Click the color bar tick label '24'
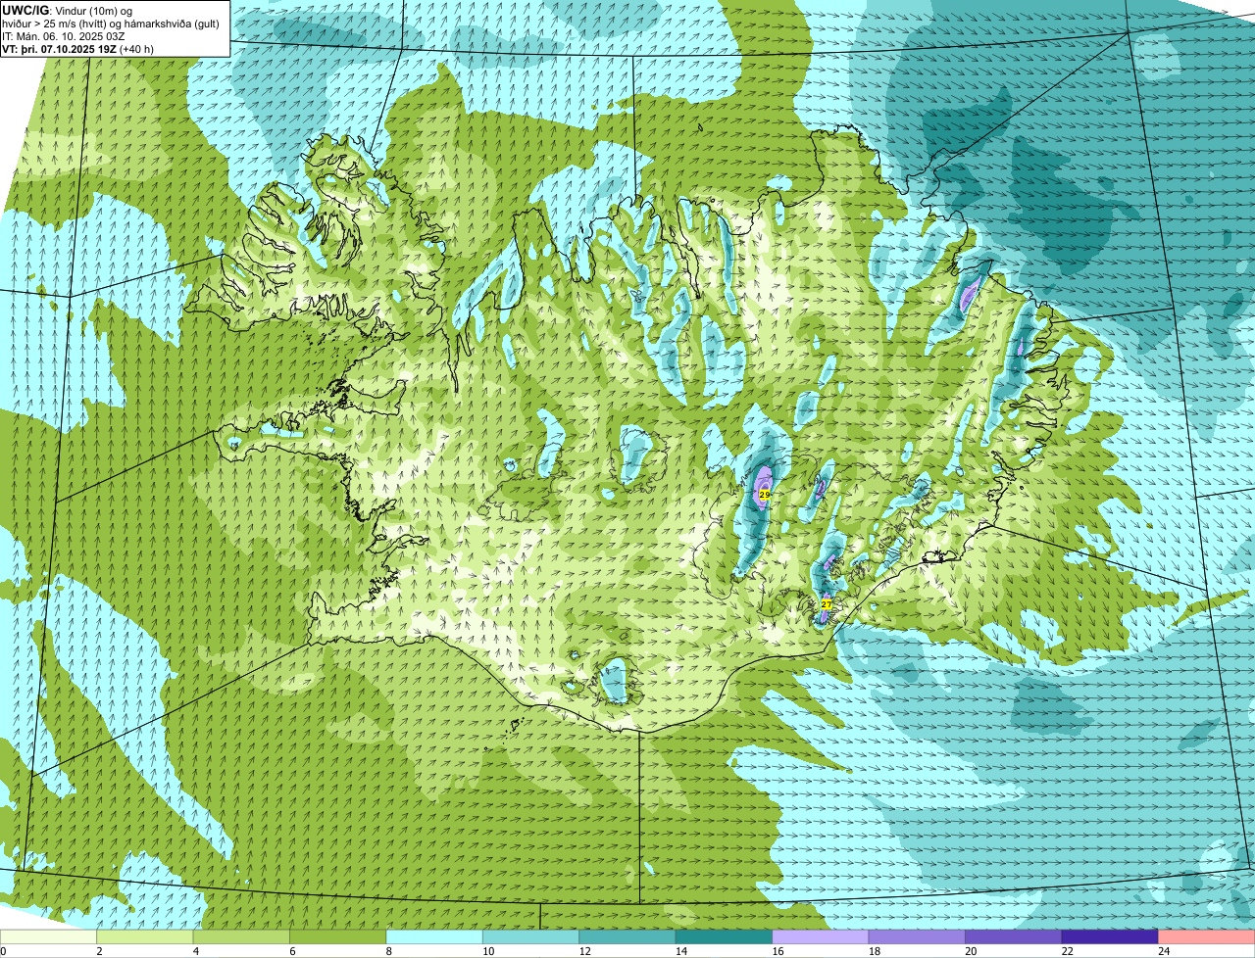 coord(1163,951)
